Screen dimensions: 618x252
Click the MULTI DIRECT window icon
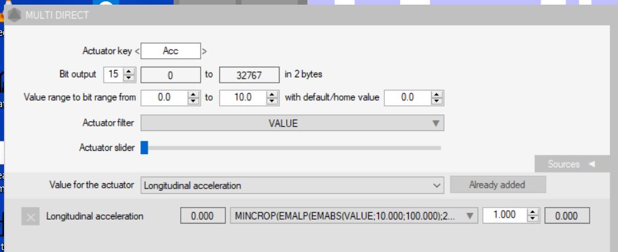(14, 15)
